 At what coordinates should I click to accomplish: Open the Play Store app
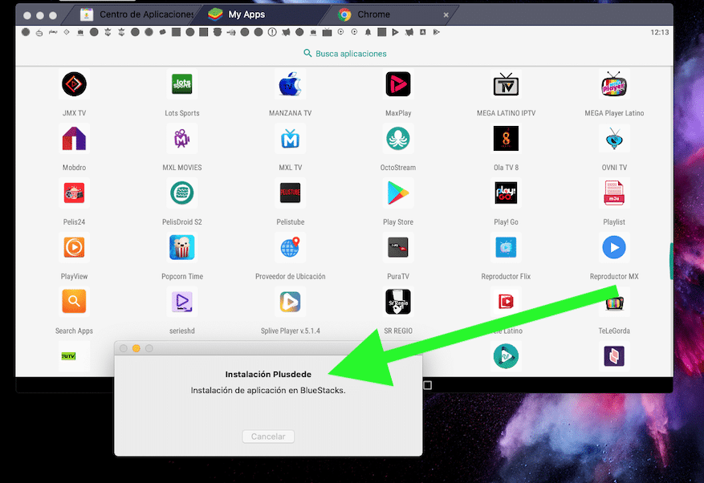397,193
